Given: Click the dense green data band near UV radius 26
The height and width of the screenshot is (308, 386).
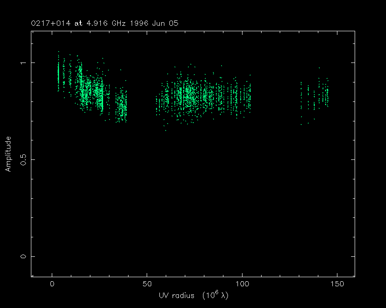Looking at the screenshot, I should [102, 96].
